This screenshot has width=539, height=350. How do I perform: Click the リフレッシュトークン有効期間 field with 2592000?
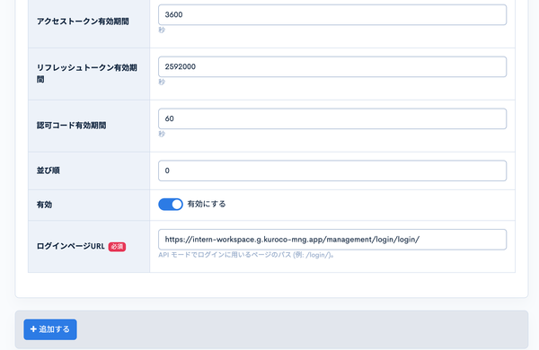(x=332, y=66)
